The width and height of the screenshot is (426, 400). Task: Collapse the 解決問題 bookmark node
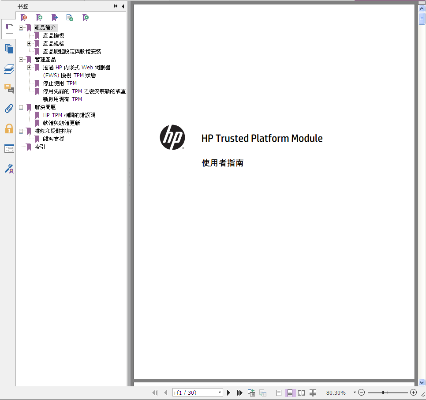tap(21, 107)
